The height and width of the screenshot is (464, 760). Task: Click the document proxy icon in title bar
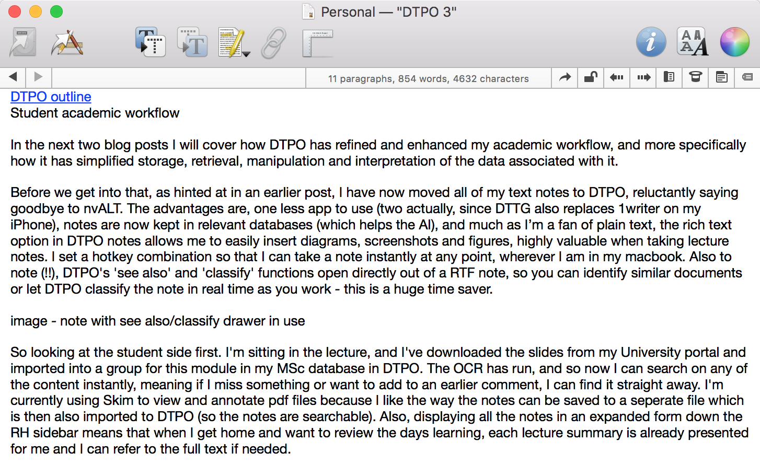point(308,11)
